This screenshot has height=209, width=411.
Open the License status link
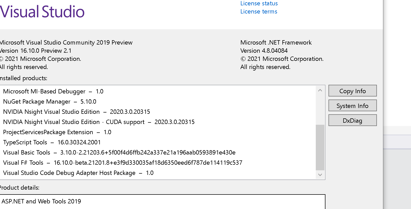click(x=259, y=3)
